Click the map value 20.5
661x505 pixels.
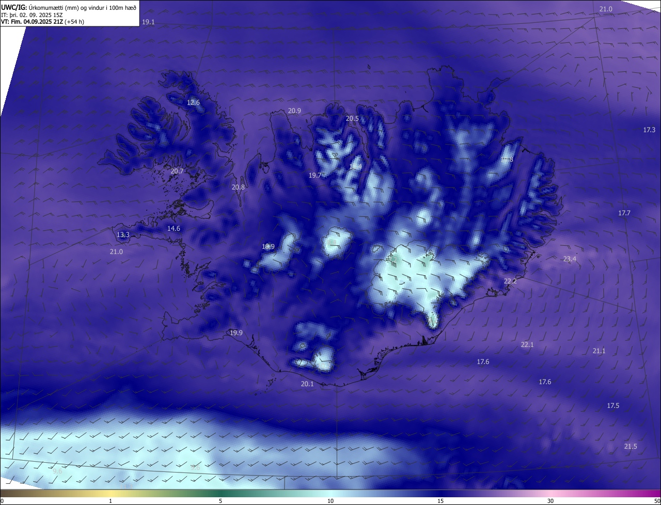coord(352,119)
